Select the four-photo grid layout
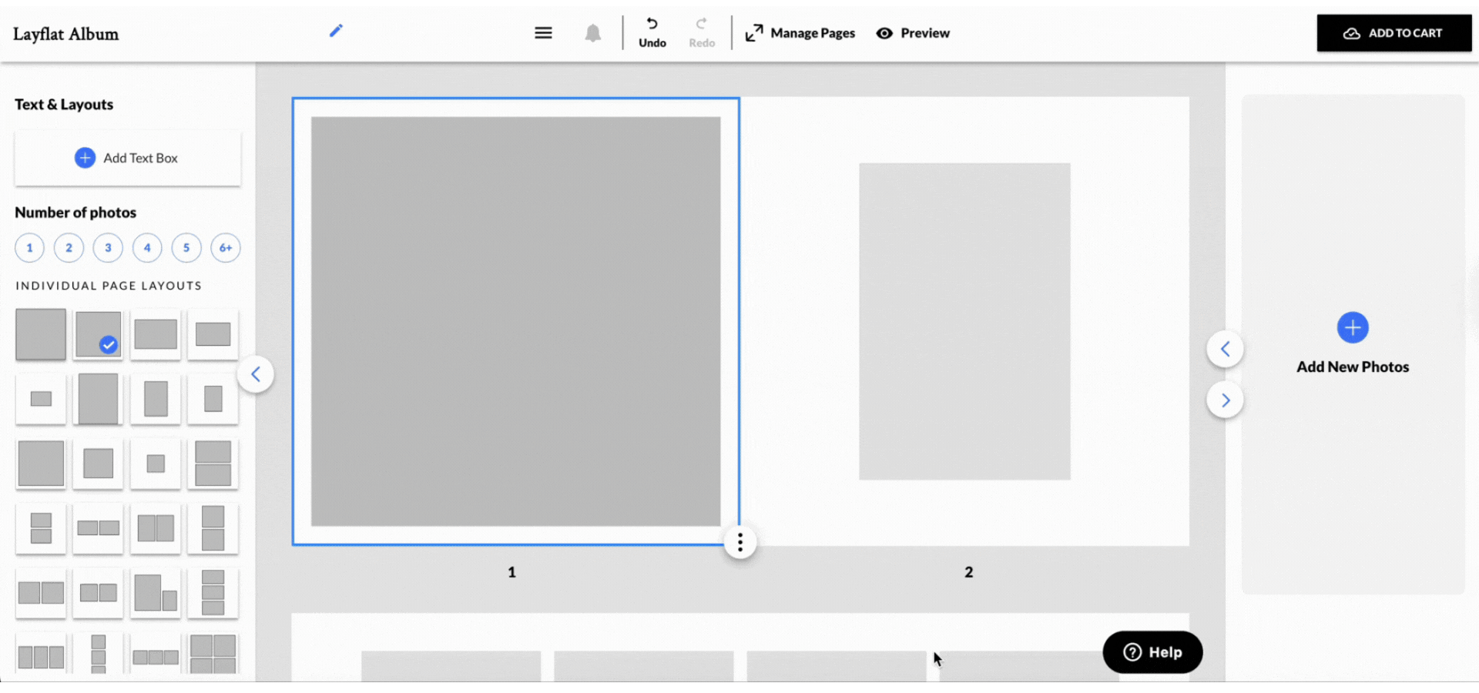The width and height of the screenshot is (1479, 693). click(213, 653)
